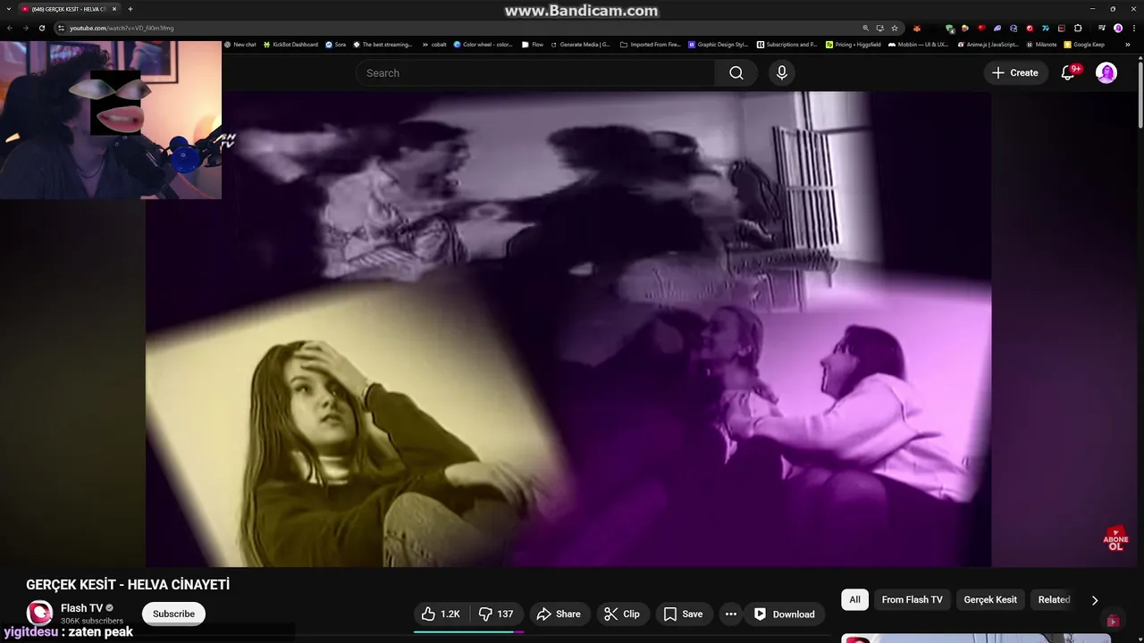This screenshot has width=1144, height=643.
Task: Open Chrome extensions puzzle icon
Action: point(1078,28)
